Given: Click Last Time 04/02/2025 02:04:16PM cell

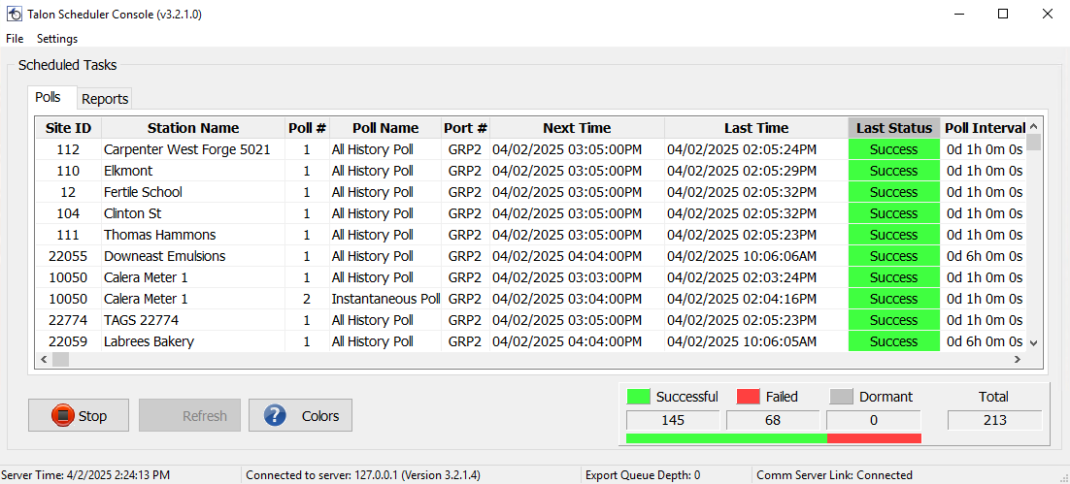Looking at the screenshot, I should 756,299.
